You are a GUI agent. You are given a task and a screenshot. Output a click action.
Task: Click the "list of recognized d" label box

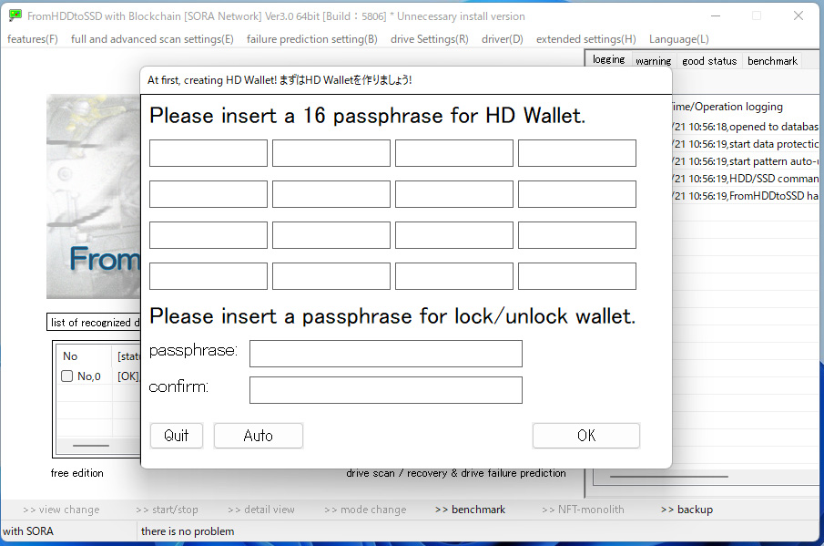(x=94, y=323)
